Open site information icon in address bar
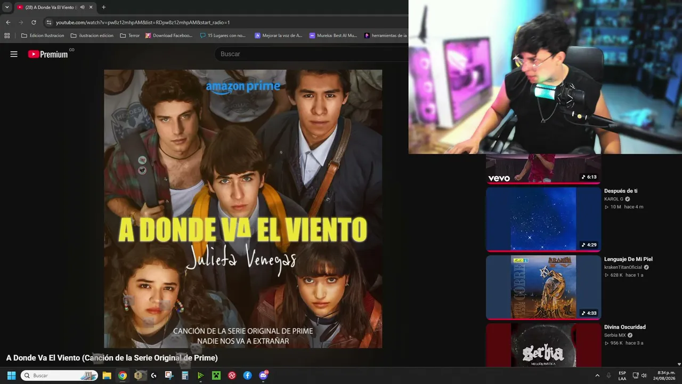 point(49,22)
